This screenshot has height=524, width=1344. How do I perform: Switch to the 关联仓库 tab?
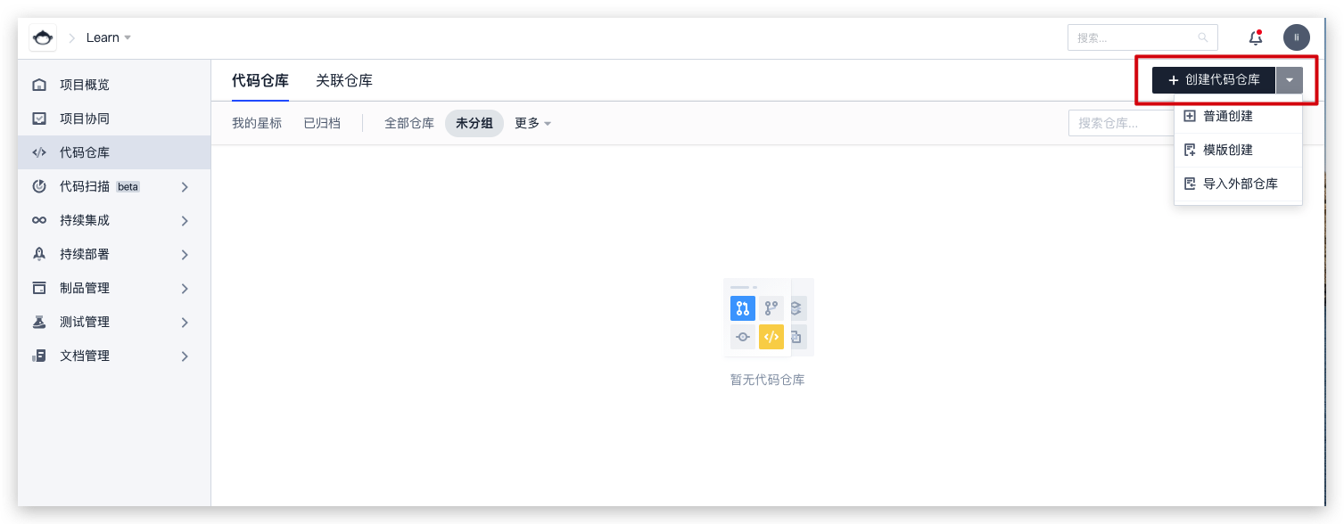[x=344, y=80]
